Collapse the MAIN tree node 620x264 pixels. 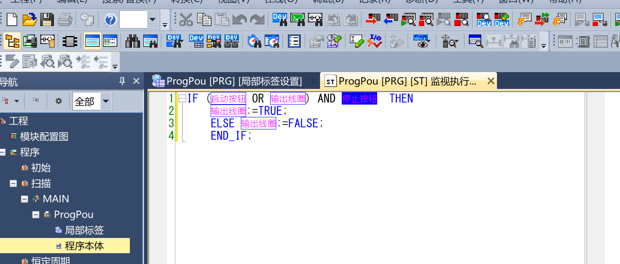25,199
